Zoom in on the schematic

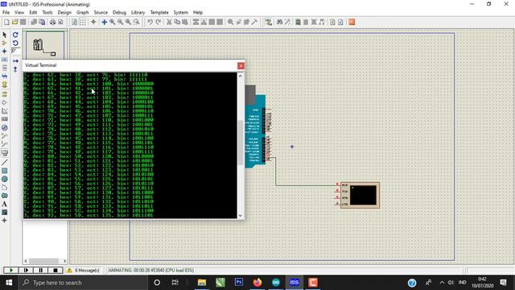point(113,22)
